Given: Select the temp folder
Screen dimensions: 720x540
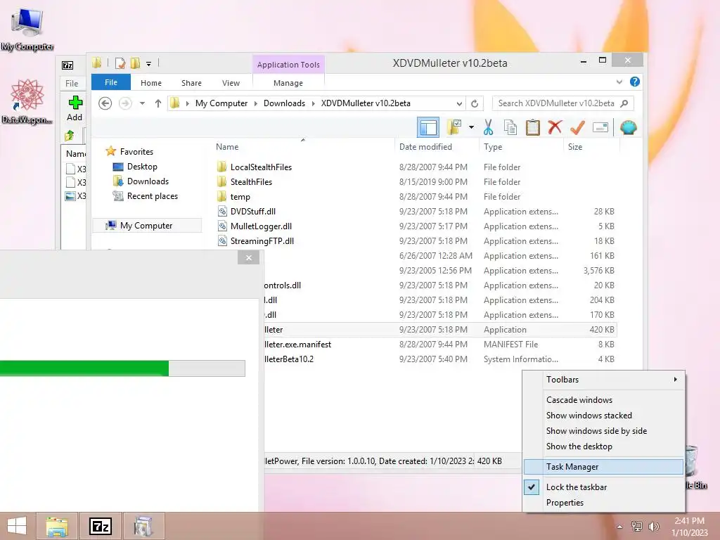Looking at the screenshot, I should click(x=240, y=197).
